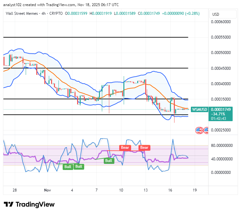This screenshot has width=241, height=214.
Task: Click the 10 date label on time axis
Action: (x=121, y=190)
